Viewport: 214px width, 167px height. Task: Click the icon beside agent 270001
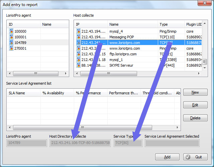[x=11, y=48]
